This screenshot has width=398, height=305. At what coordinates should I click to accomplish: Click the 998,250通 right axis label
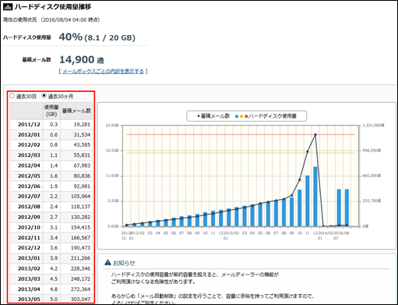click(372, 151)
